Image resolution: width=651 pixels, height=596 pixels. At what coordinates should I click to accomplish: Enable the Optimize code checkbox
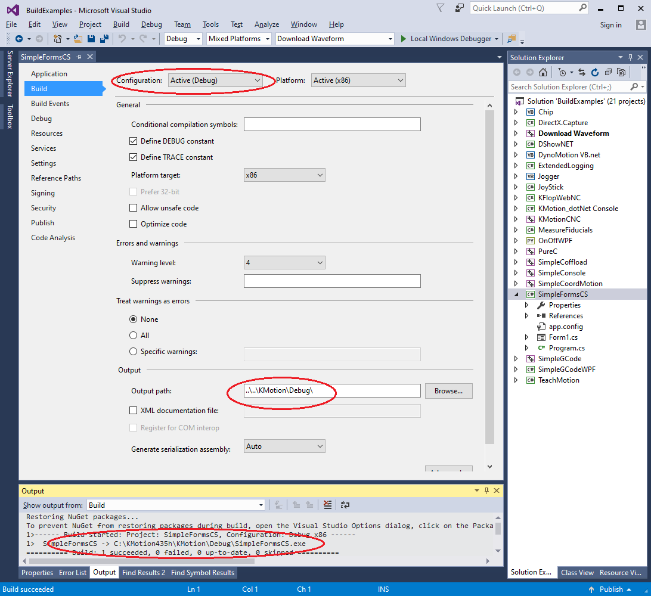pyautogui.click(x=134, y=224)
